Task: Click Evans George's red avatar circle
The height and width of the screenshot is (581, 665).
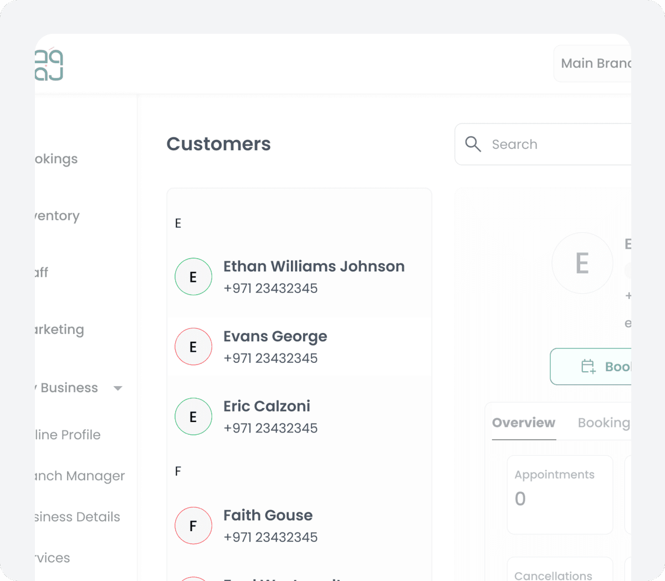Action: 193,347
